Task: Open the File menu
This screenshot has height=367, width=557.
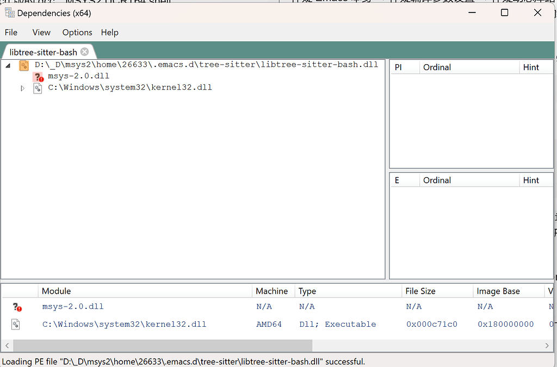Action: coord(11,33)
